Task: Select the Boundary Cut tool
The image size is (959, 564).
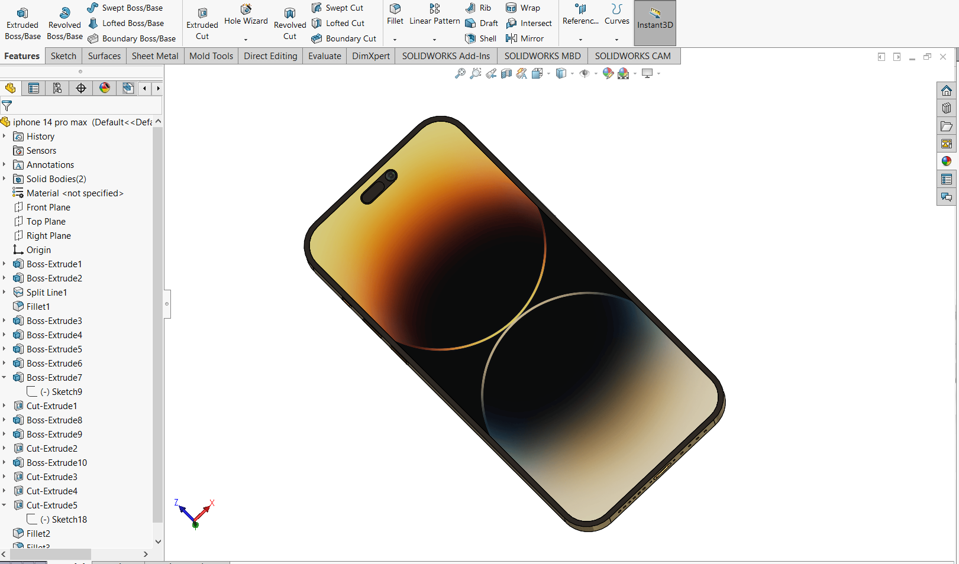Action: click(344, 38)
